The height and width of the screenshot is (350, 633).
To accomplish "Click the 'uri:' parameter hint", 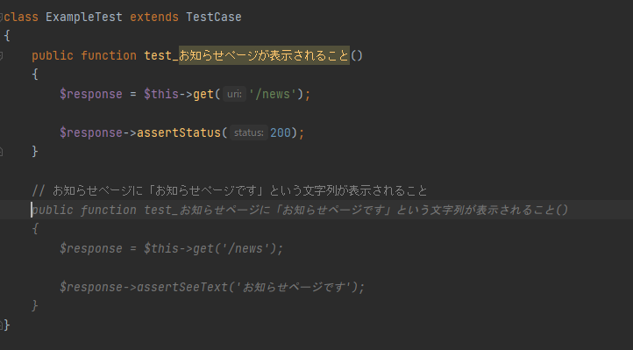I will coord(234,94).
